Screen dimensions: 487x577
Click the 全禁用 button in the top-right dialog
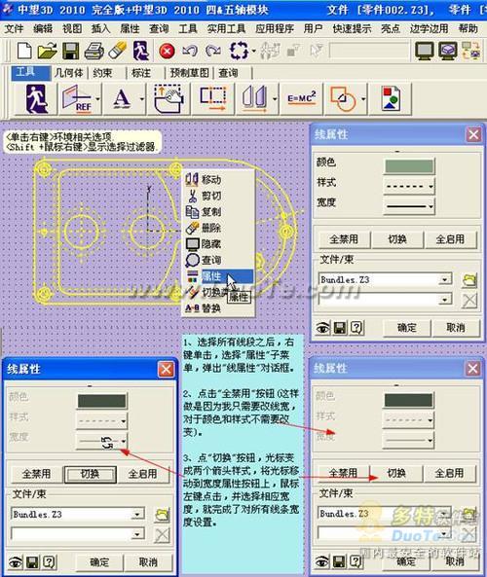344,239
